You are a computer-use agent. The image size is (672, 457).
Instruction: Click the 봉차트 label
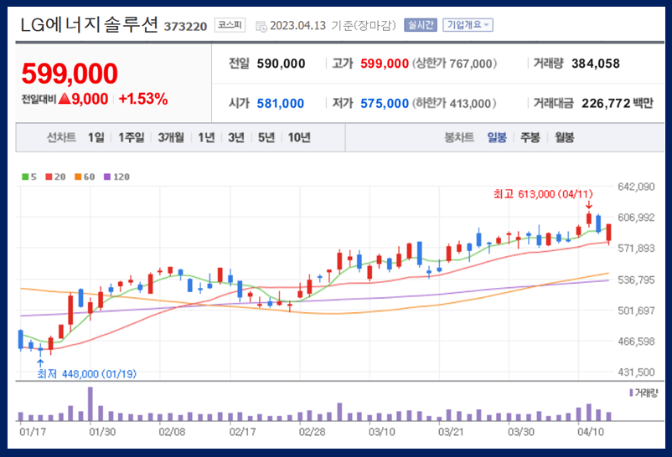click(459, 137)
